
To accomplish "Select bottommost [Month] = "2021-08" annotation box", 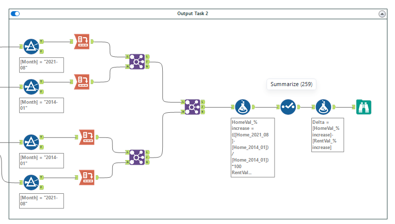I will (41, 201).
